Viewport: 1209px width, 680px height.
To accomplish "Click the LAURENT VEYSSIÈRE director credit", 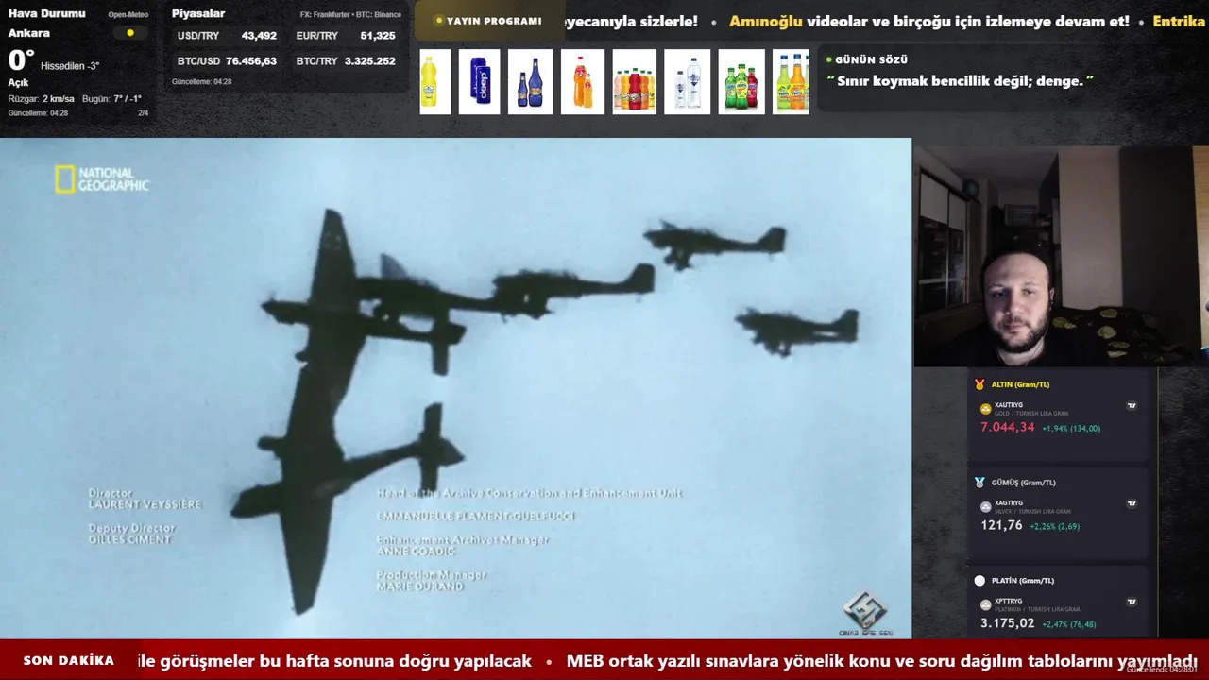I will (x=145, y=504).
